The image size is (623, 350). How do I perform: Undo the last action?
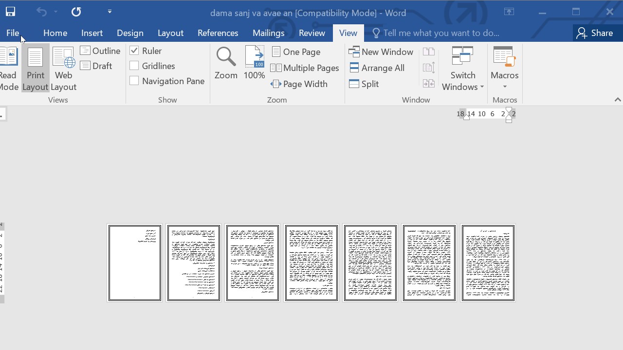point(41,12)
